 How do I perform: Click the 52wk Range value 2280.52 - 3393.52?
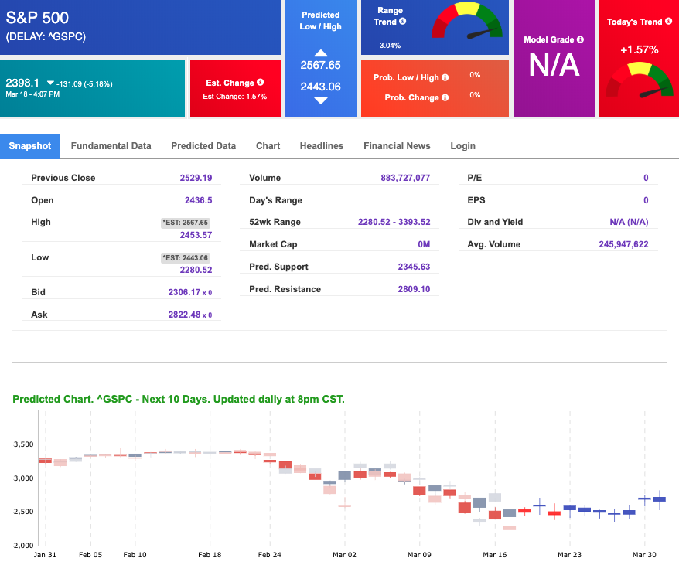pyautogui.click(x=394, y=222)
